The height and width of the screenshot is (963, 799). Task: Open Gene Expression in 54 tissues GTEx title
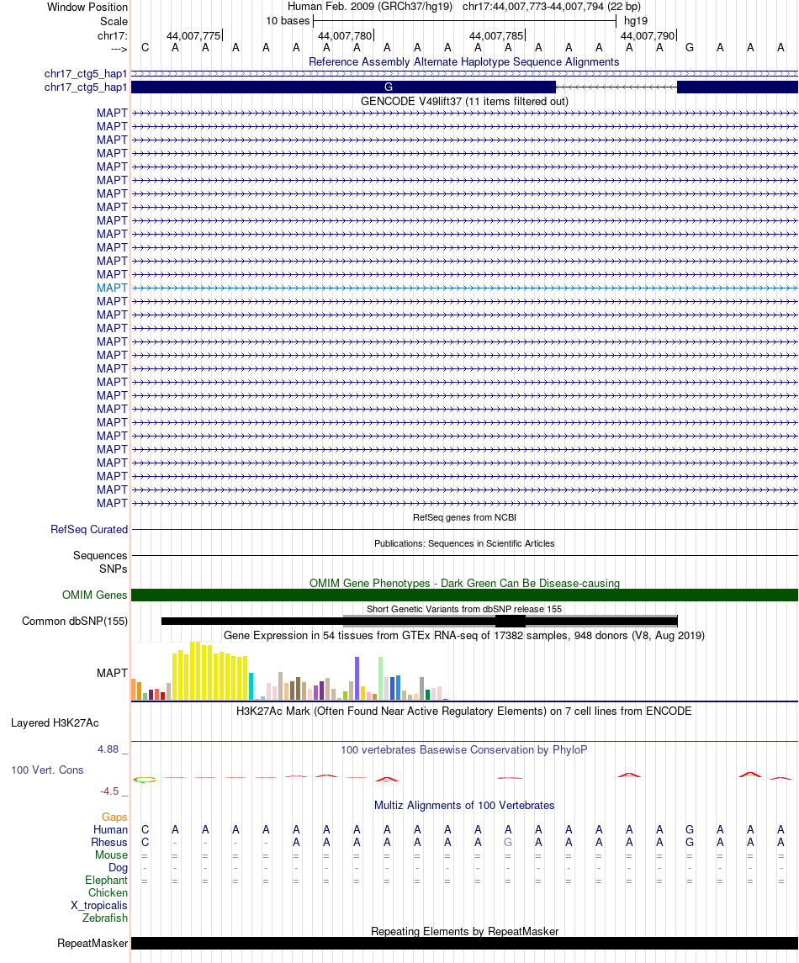pyautogui.click(x=463, y=636)
